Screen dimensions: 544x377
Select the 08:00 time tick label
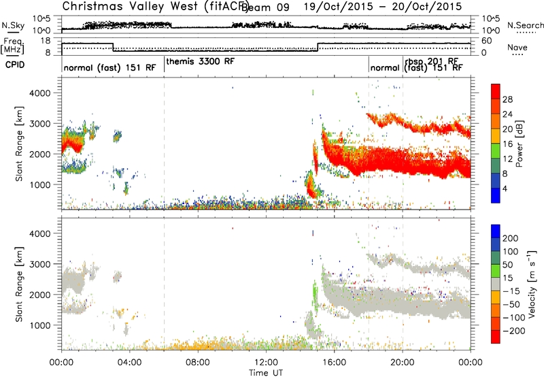198,363
